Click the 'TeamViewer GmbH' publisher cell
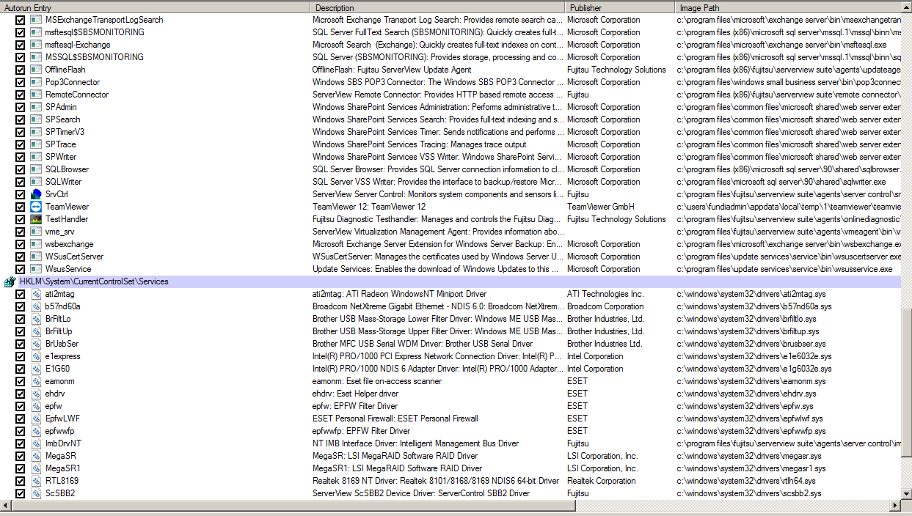Screen dimensions: 912x516 coord(601,207)
